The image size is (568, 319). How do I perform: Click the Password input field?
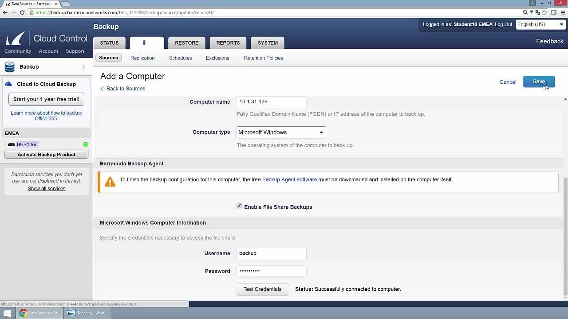point(271,271)
